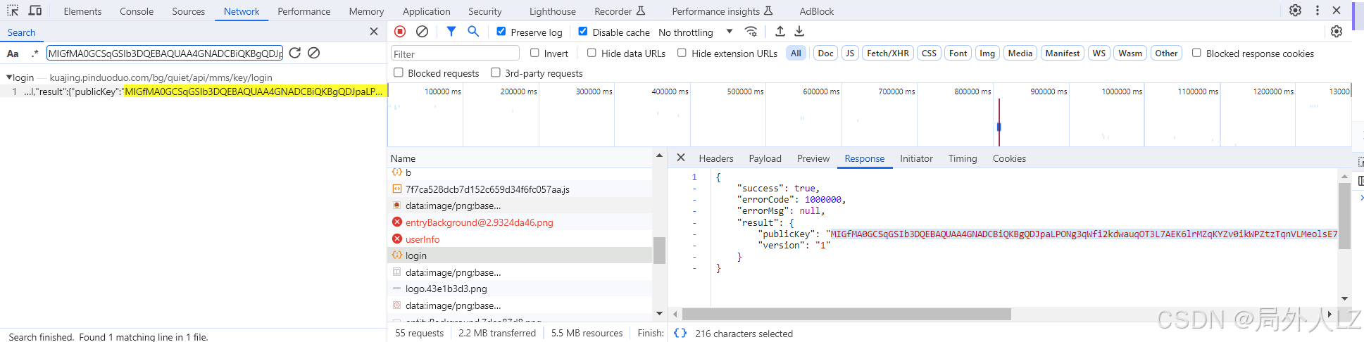Filter requests by Doc type
Viewport: 1364px width, 342px height.
[825, 53]
